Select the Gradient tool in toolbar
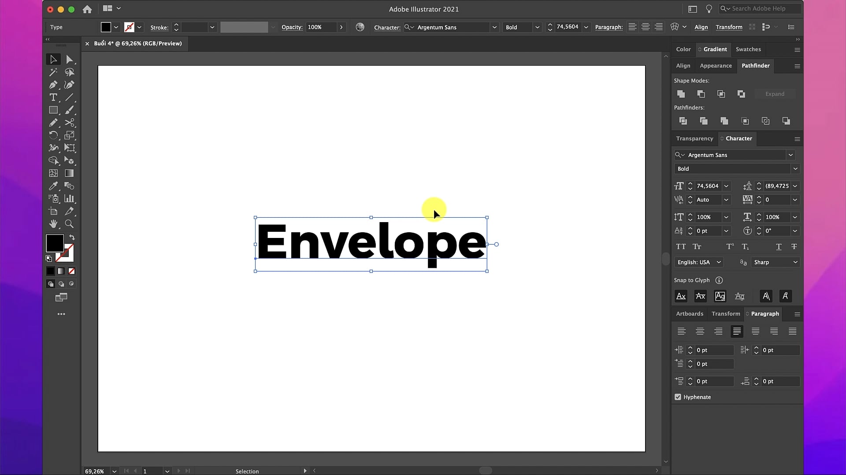Screen dimensions: 846x475 tap(69, 173)
